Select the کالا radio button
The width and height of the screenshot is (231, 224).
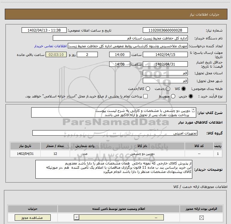pyautogui.click(x=184, y=89)
